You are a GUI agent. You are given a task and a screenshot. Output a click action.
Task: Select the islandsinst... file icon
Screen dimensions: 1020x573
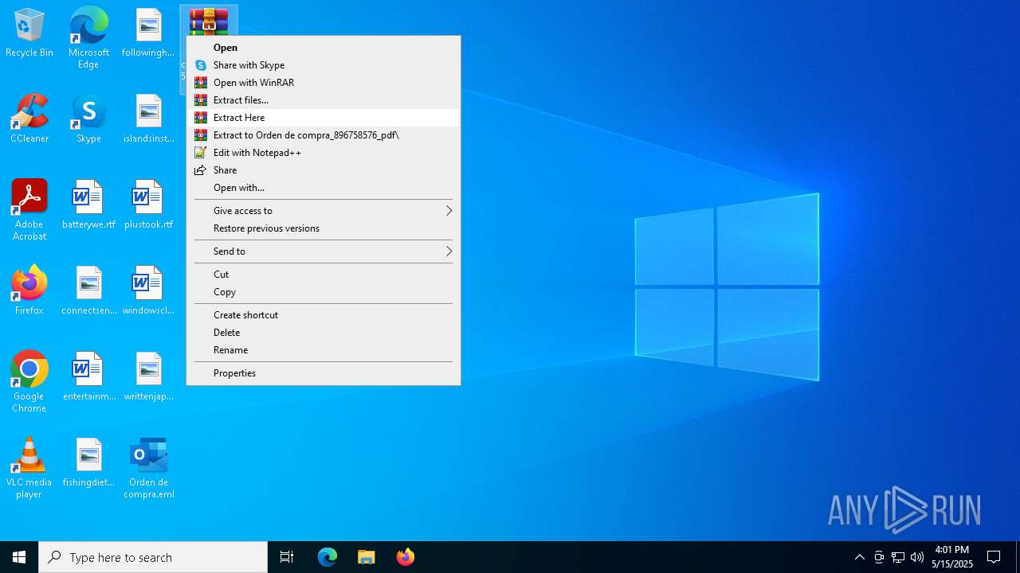pos(148,119)
